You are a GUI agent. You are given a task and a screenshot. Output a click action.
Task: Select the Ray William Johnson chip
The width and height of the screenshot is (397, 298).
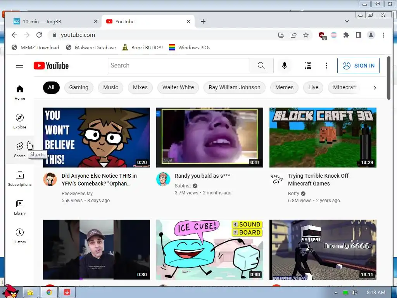(235, 87)
